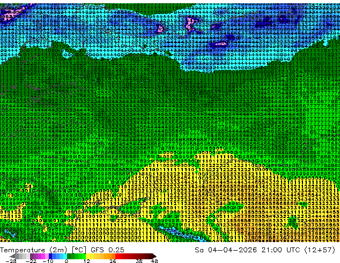
Task: Click the date "Sa 04-04-2026"
Action: (226, 250)
